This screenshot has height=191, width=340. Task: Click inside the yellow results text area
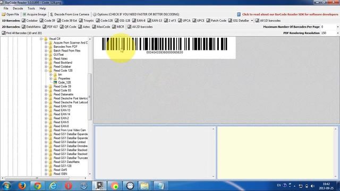275,153
